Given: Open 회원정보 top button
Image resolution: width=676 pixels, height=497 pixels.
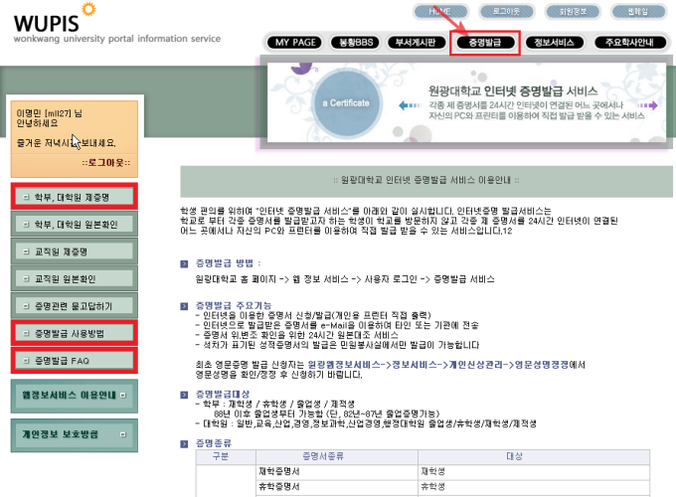Looking at the screenshot, I should click(573, 12).
